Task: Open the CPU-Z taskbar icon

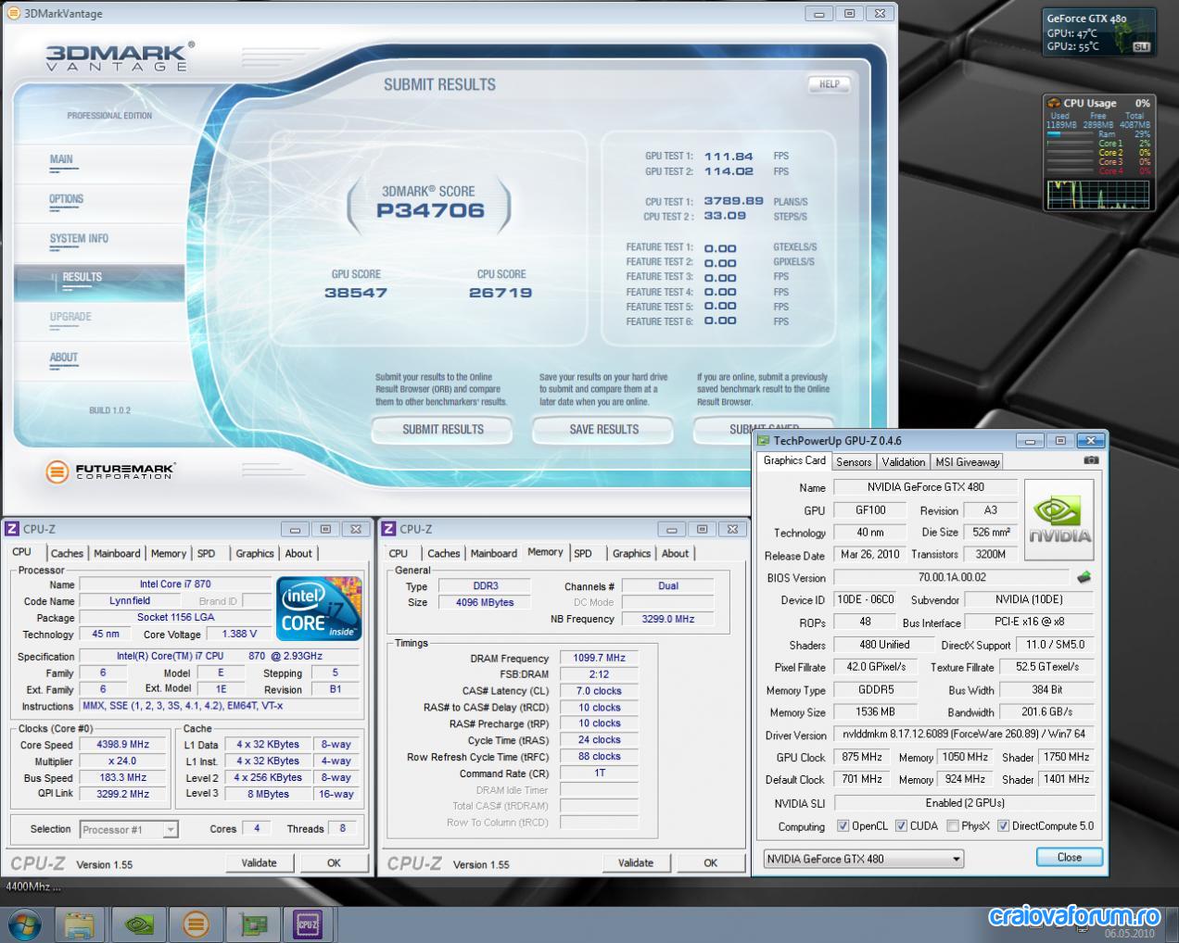Action: (x=308, y=924)
